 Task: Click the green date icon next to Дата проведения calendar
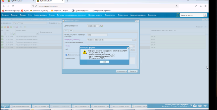coord(102,26)
